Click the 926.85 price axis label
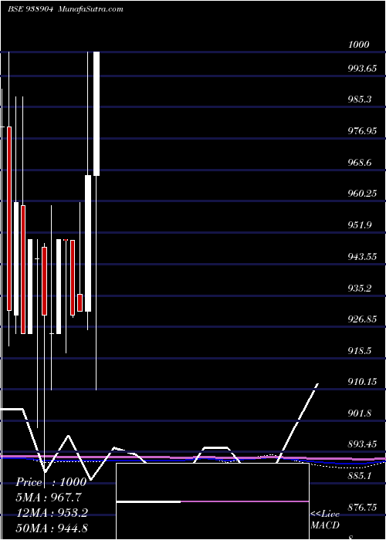 coord(362,319)
